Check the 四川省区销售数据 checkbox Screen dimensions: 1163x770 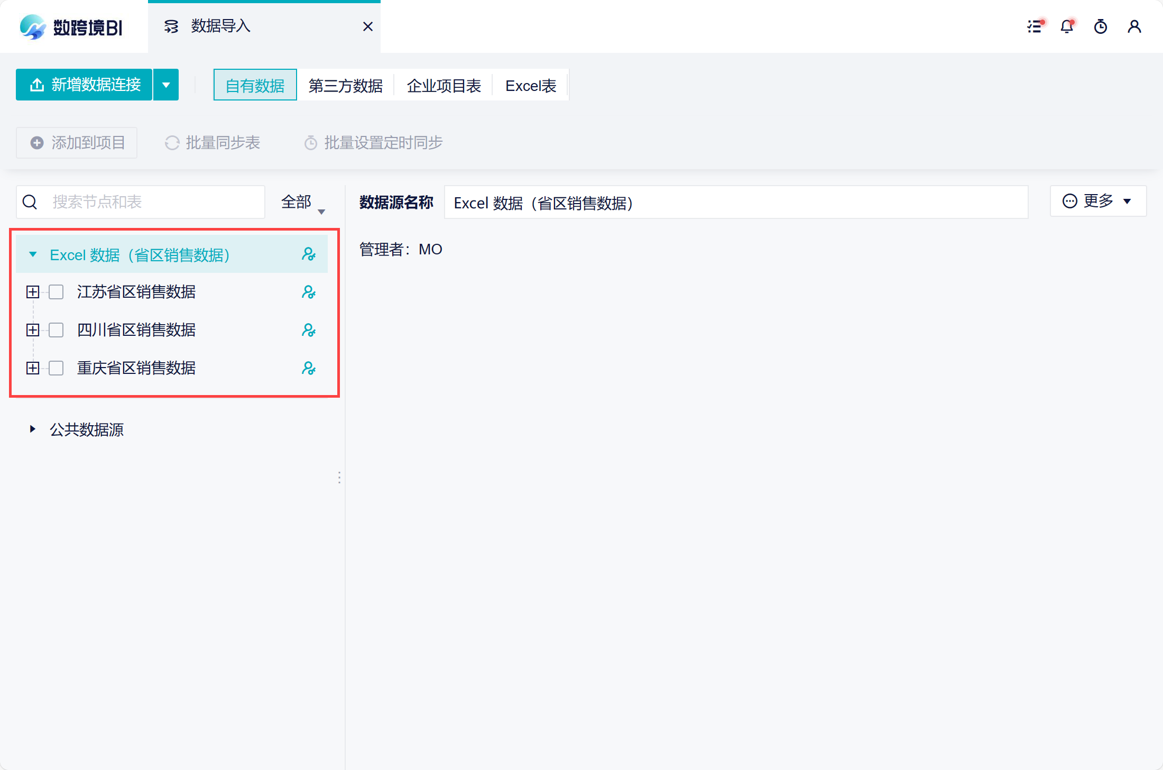(56, 330)
